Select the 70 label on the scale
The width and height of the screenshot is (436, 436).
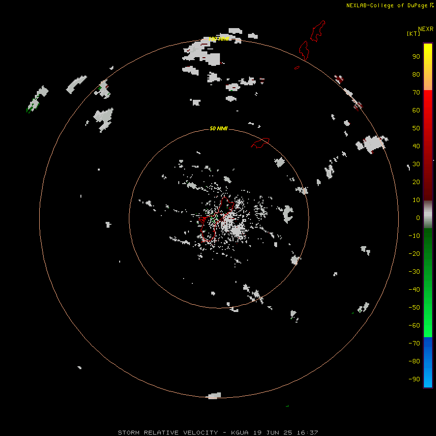pos(416,93)
